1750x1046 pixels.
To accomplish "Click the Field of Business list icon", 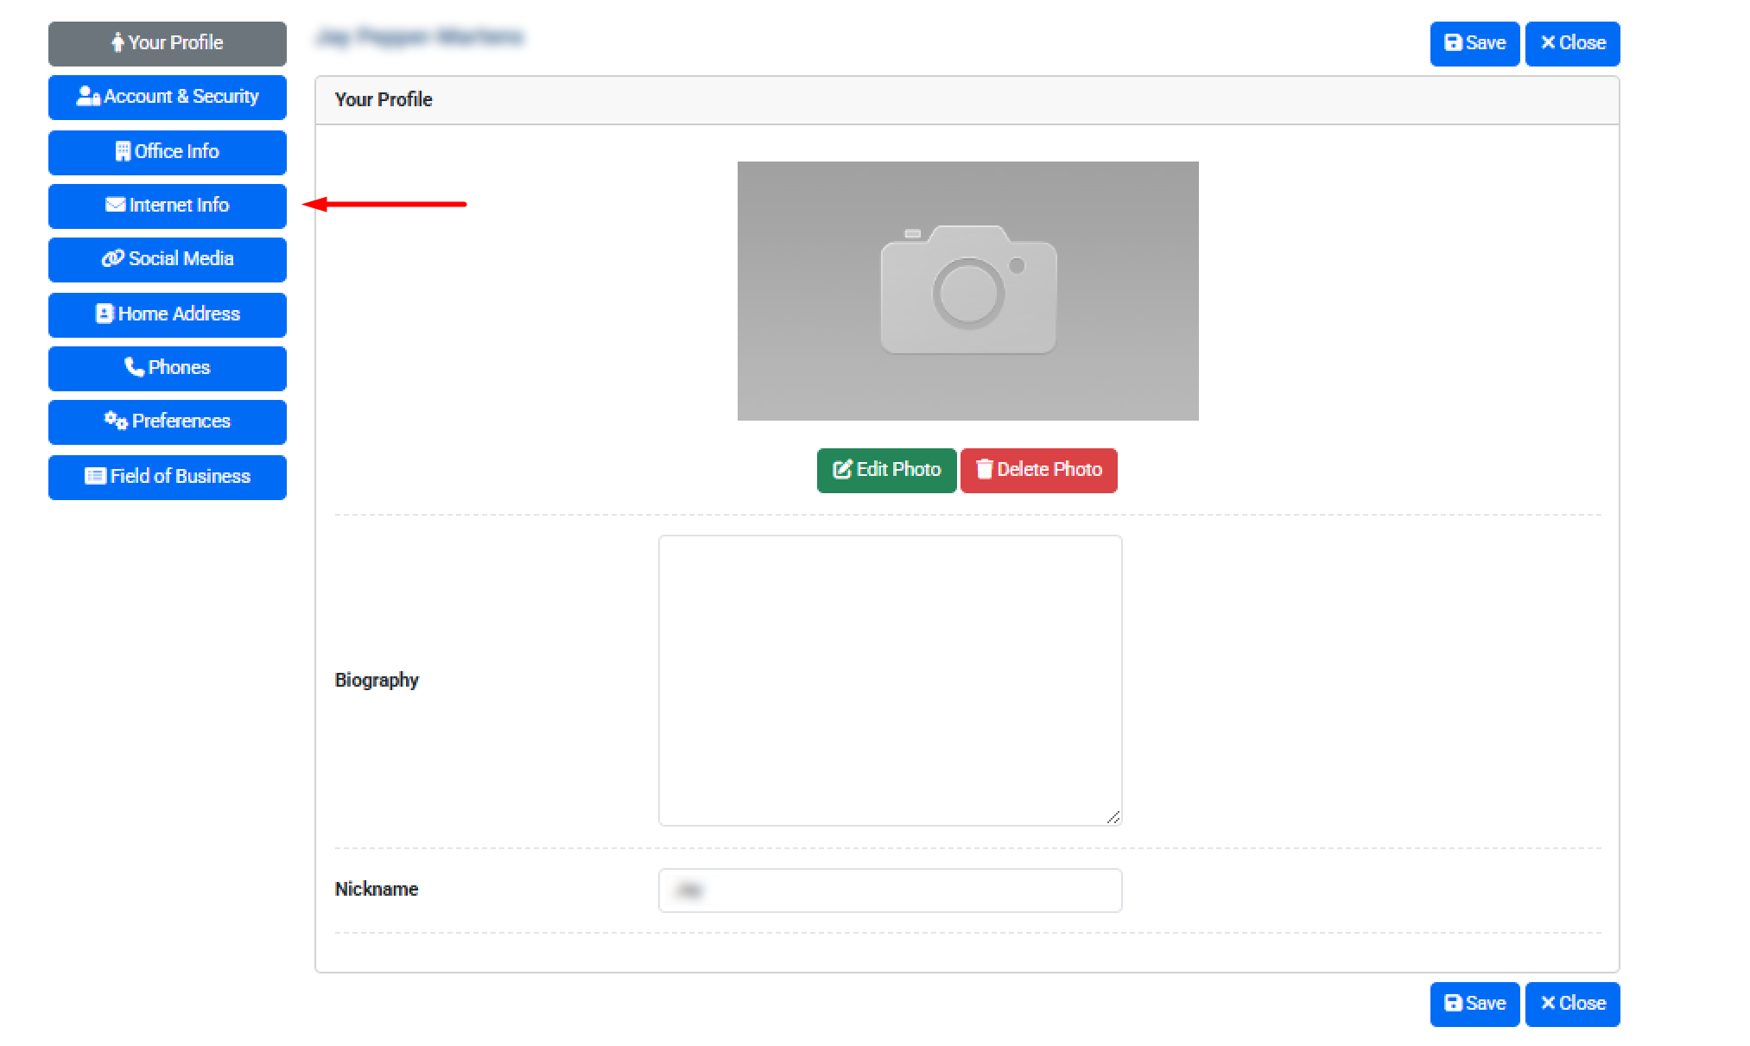I will 95,476.
